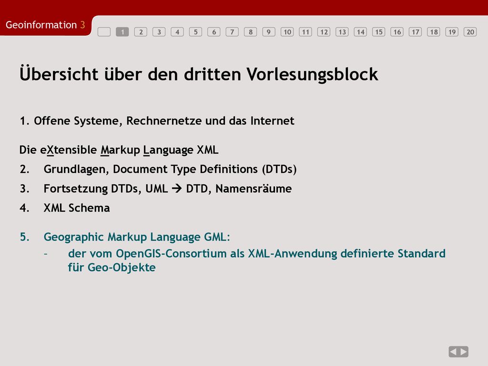
Task: Jump to slide 5
Action: [195, 32]
